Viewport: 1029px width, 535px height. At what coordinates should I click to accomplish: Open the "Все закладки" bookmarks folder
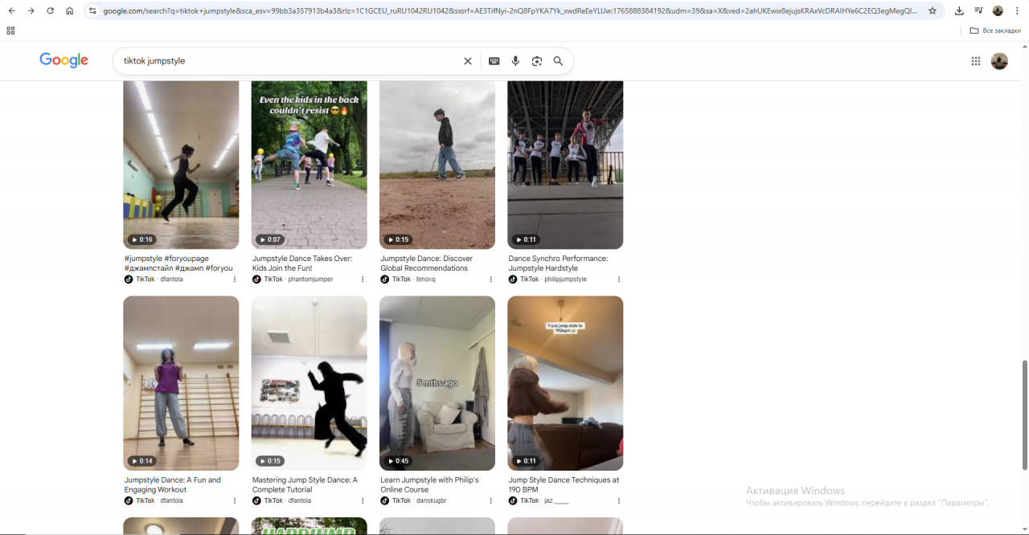coord(995,31)
